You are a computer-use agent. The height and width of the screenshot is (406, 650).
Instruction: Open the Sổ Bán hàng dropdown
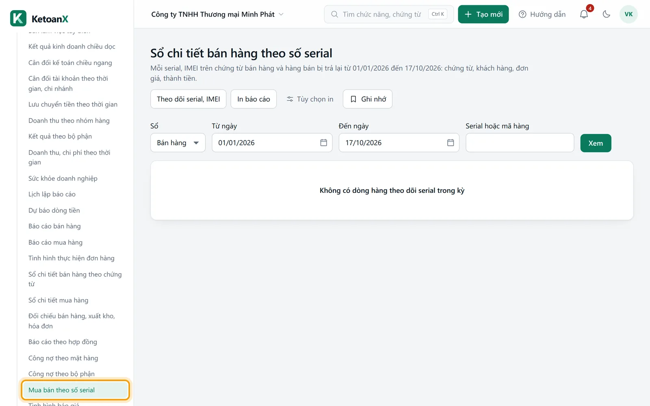pos(178,143)
